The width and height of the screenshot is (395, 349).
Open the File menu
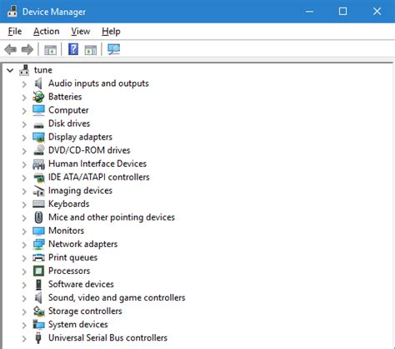(x=15, y=32)
